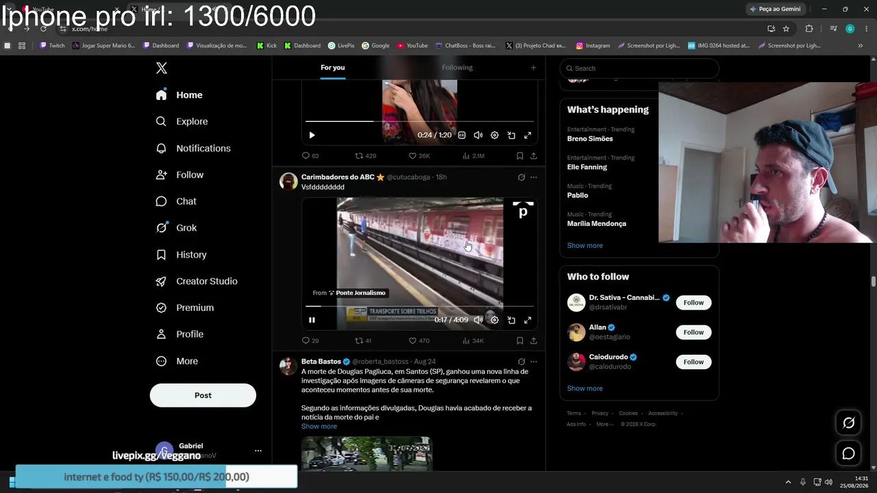This screenshot has height=493, width=877.
Task: Select the For you tab
Action: (332, 67)
